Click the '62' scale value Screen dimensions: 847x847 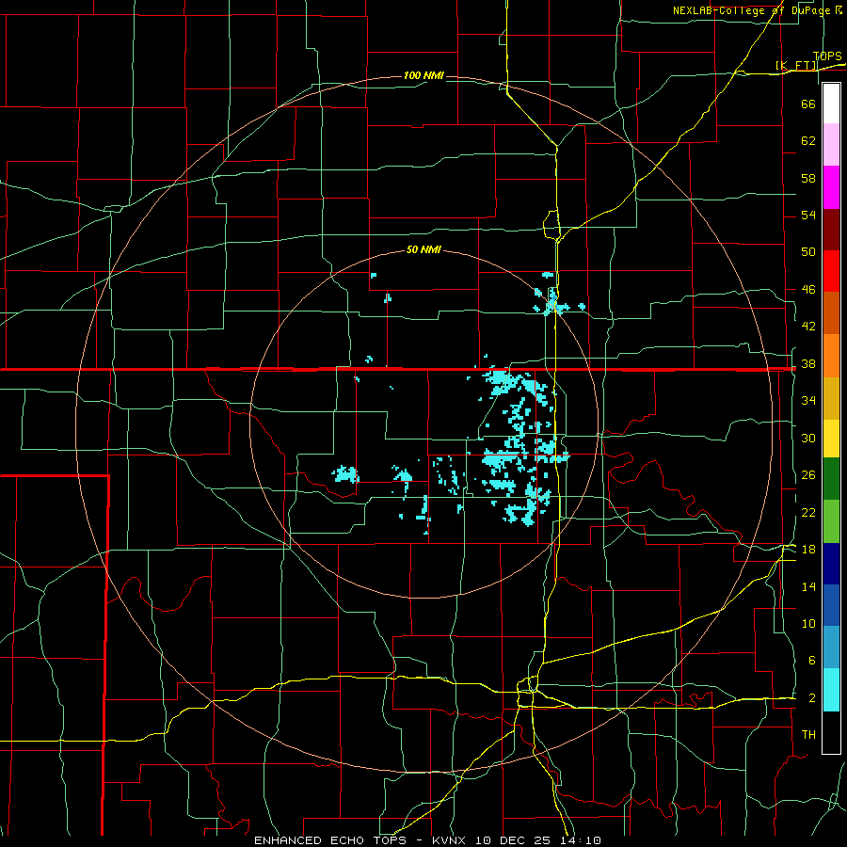[808, 141]
